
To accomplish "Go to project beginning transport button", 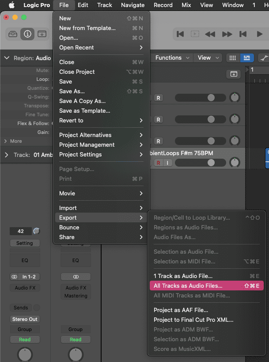I will 180,34.
